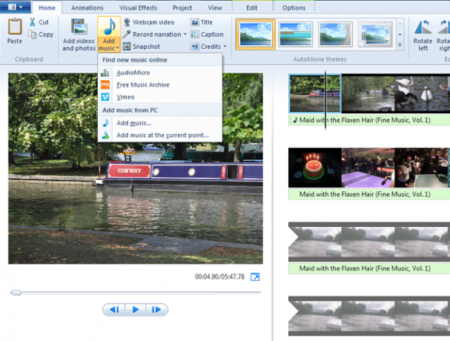Select the third AutoMovie theme thumbnail
450x341 pixels.
(x=335, y=34)
